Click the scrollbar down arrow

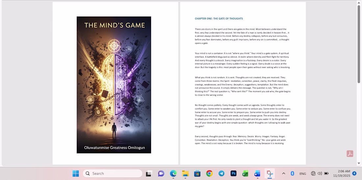pyautogui.click(x=359, y=163)
